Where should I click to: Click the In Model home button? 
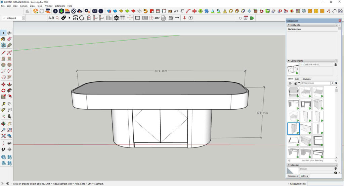coord(296,83)
